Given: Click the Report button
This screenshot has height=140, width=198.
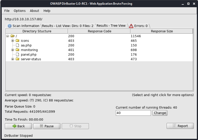Looking at the screenshot, I should tap(180, 126).
